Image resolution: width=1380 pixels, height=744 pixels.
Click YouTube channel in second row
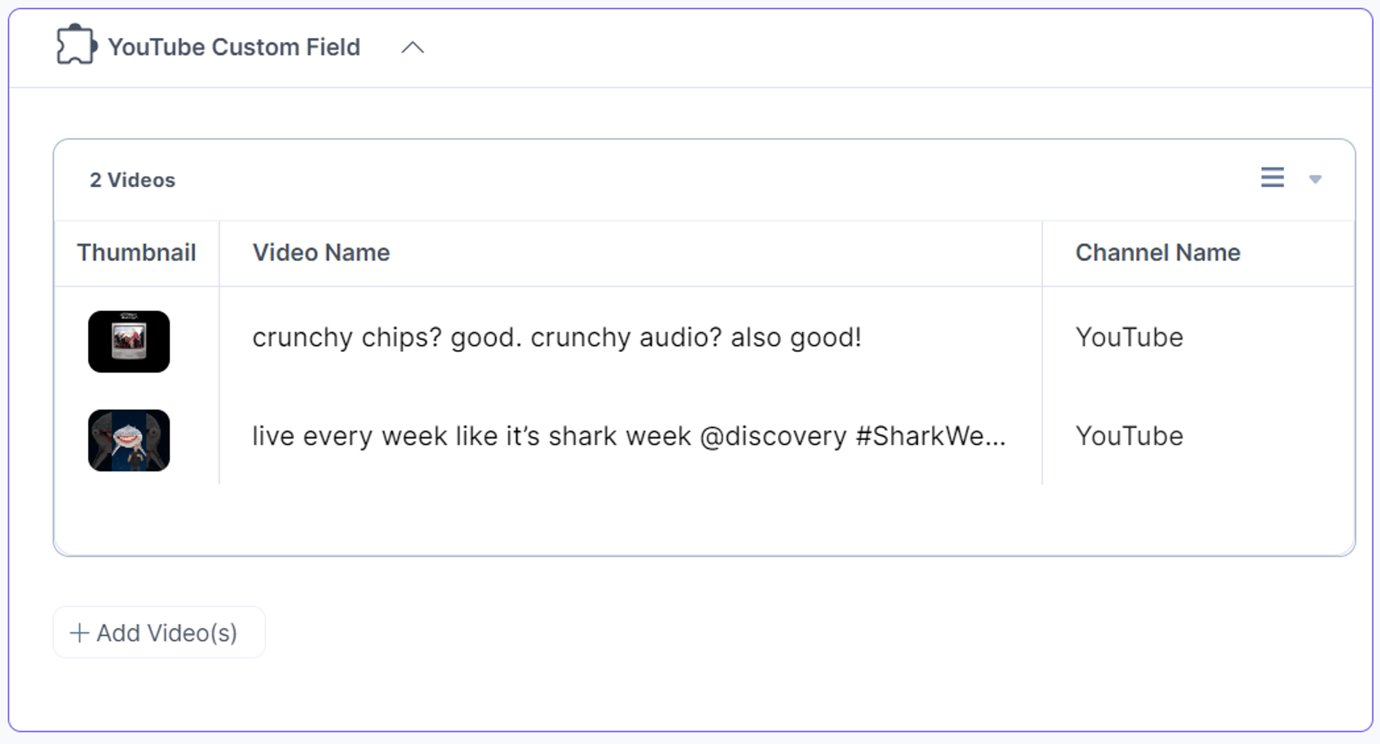(1129, 436)
